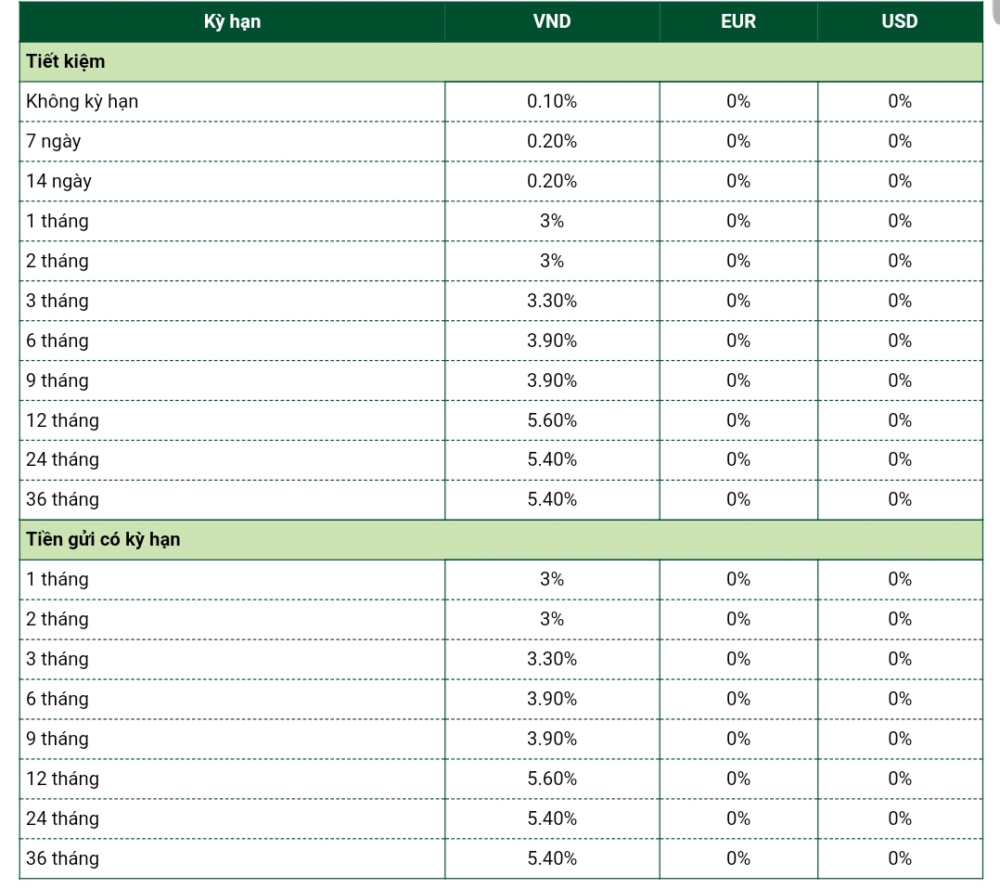This screenshot has width=1000, height=889.
Task: Click 24 tháng label in Tiết kiệm section
Action: pos(62,459)
